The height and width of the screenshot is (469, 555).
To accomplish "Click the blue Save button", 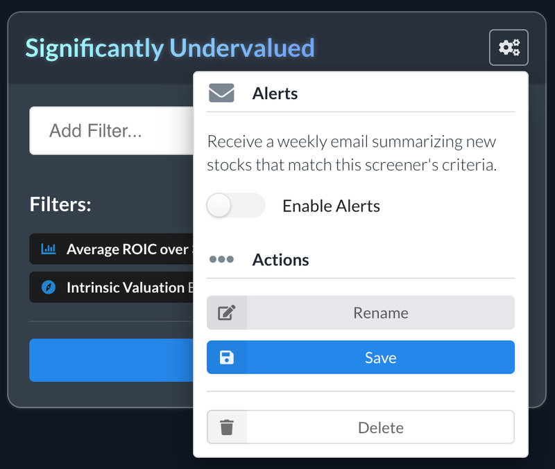I will click(361, 357).
